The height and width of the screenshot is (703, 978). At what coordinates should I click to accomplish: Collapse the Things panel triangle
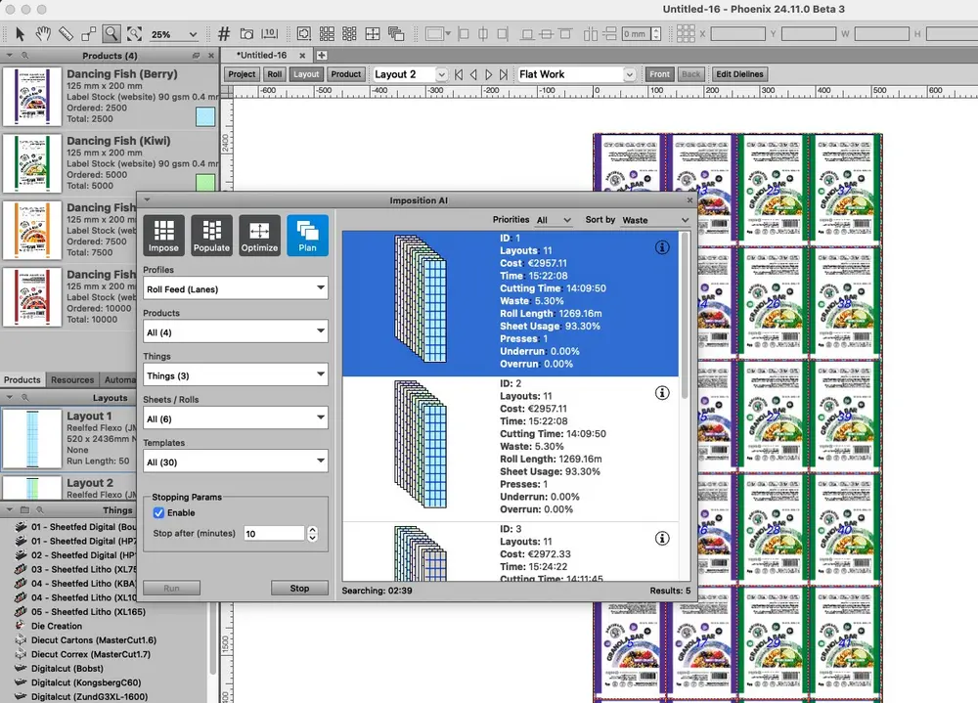click(x=10, y=510)
